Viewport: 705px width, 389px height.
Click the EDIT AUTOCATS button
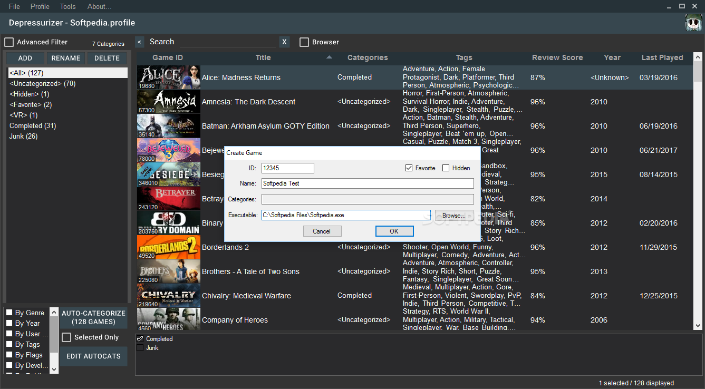[94, 356]
